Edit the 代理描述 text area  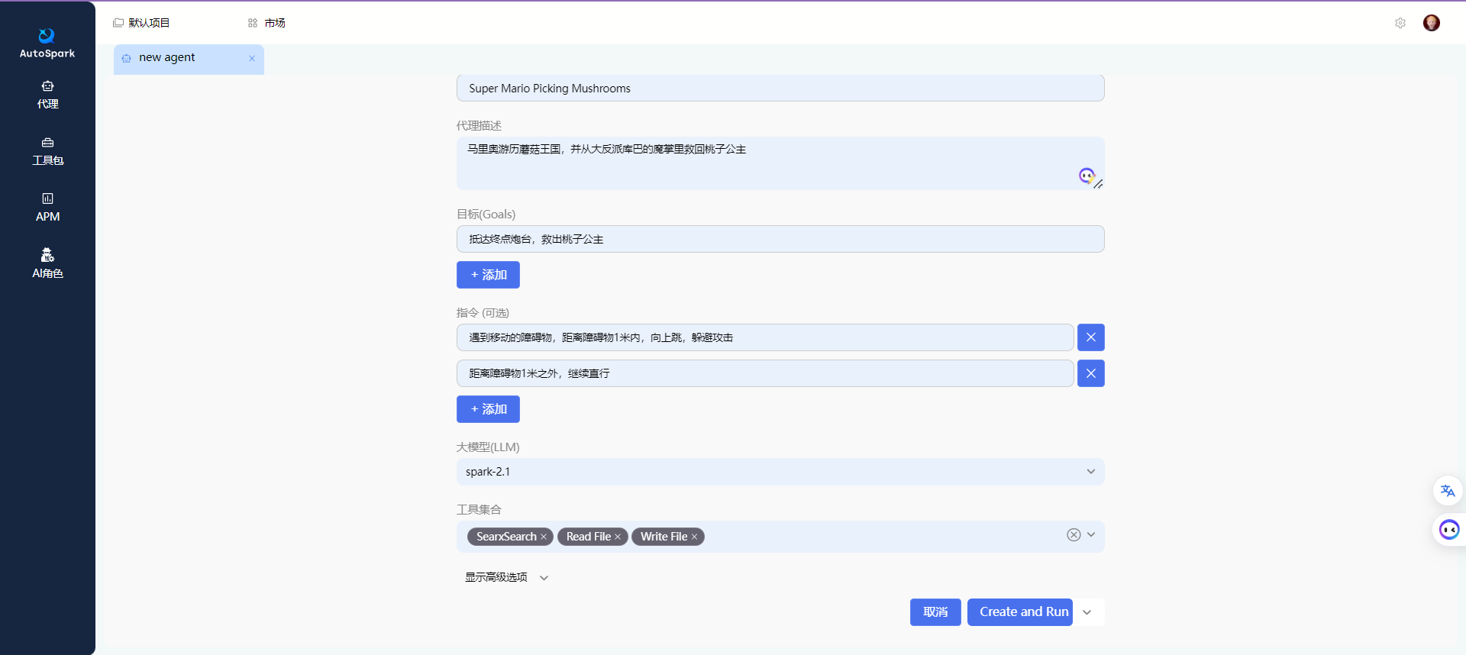(780, 163)
